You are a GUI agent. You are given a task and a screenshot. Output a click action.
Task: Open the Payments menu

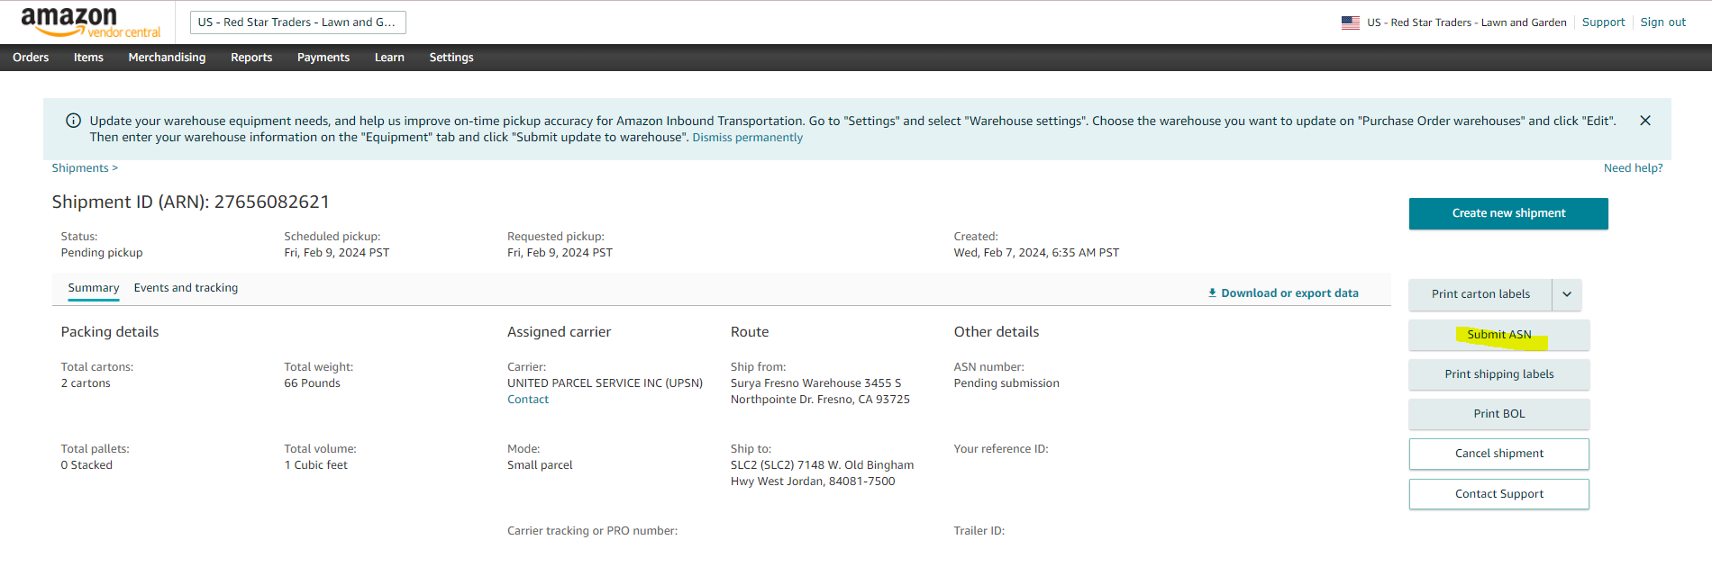point(323,58)
